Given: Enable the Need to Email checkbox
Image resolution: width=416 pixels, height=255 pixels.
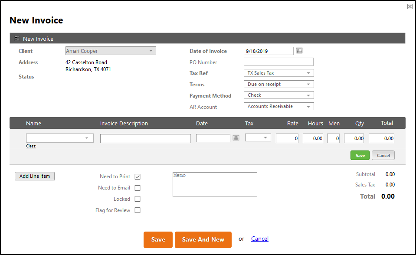Looking at the screenshot, I should [138, 188].
